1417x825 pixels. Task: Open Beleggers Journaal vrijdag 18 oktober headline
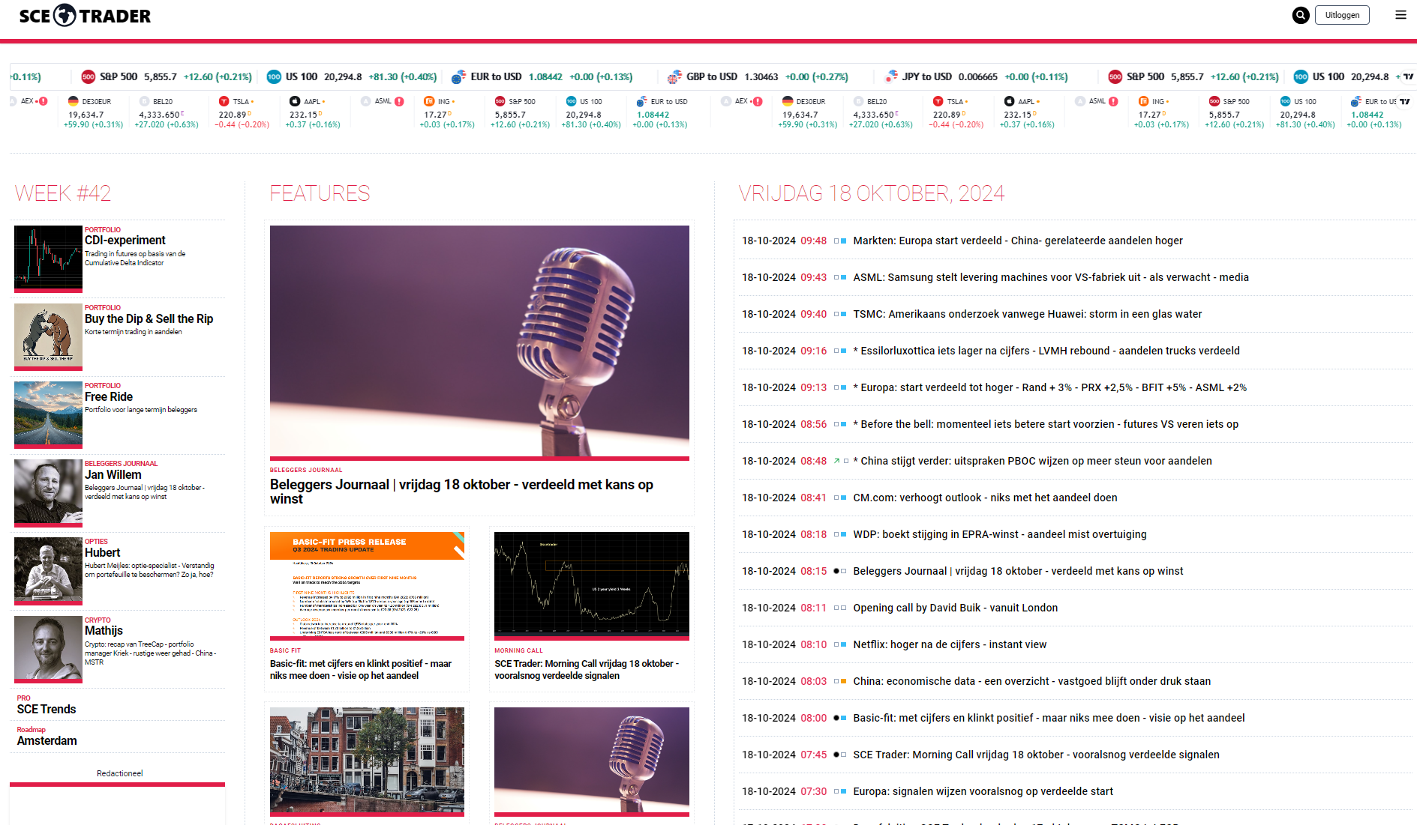click(461, 492)
